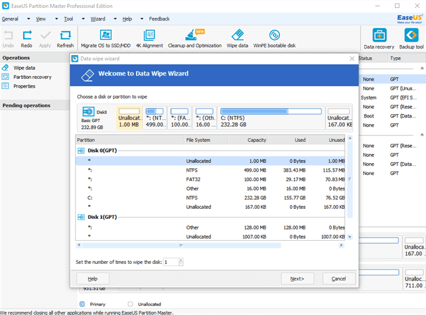Open the Wizard menu
This screenshot has height=315, width=426.
98,19
